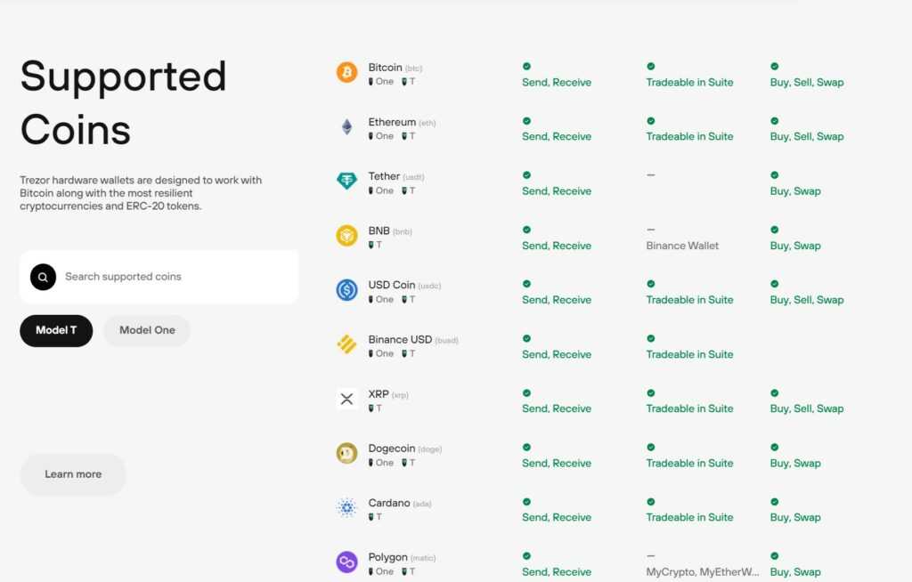
Task: Open Tradeable in Suite for Cardano
Action: pyautogui.click(x=689, y=517)
